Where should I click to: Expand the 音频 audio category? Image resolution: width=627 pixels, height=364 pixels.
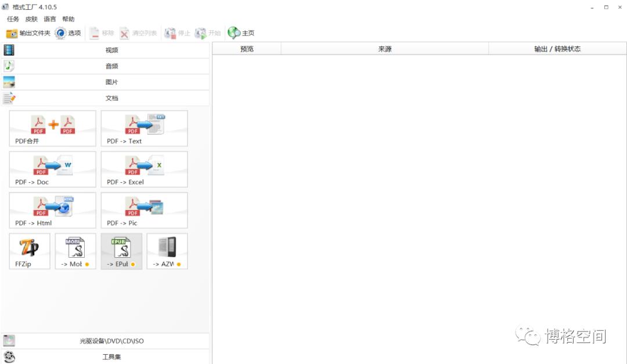tap(105, 66)
